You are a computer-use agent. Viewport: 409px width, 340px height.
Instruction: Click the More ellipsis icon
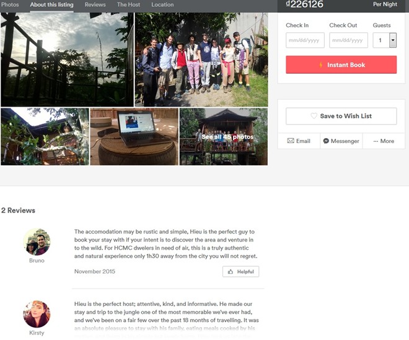click(x=376, y=141)
